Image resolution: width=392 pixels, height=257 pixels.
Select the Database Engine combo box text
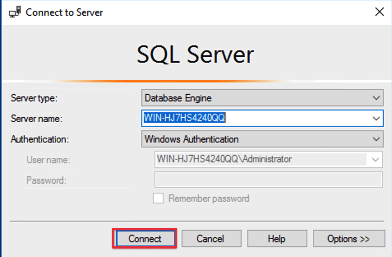pyautogui.click(x=178, y=98)
